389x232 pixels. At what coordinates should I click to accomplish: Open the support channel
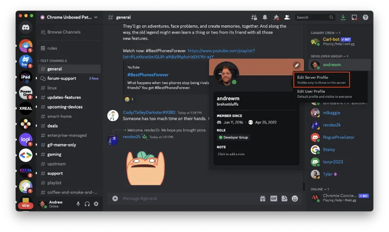click(69, 174)
